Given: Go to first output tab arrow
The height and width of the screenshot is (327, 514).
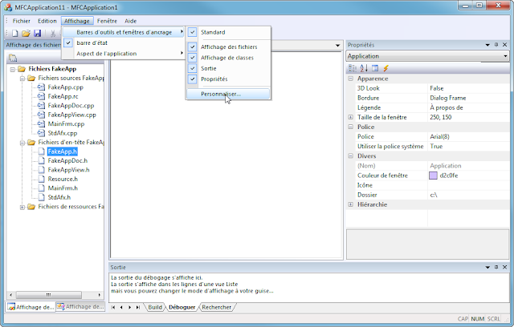Looking at the screenshot, I should (x=113, y=308).
